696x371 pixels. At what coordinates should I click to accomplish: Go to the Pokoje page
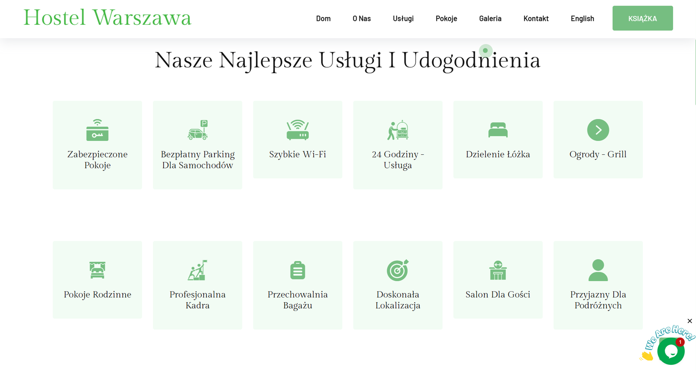(446, 18)
